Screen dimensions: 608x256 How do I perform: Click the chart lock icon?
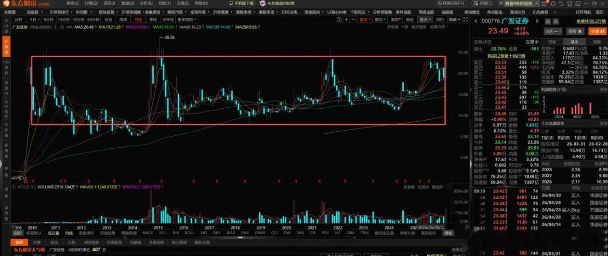339,19
